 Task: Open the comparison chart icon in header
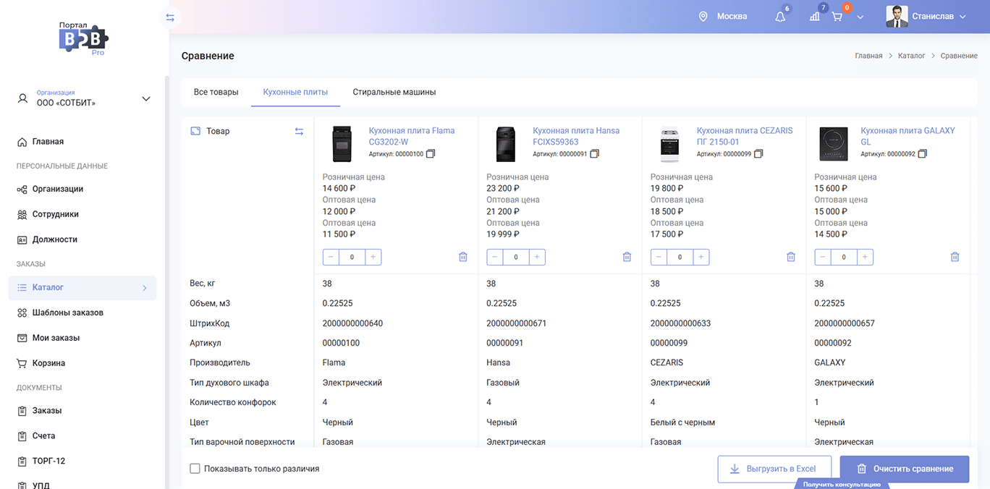pos(815,17)
